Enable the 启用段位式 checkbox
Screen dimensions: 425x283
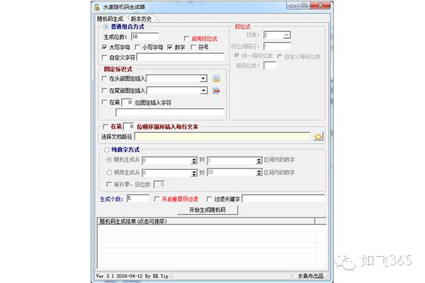[x=186, y=38]
